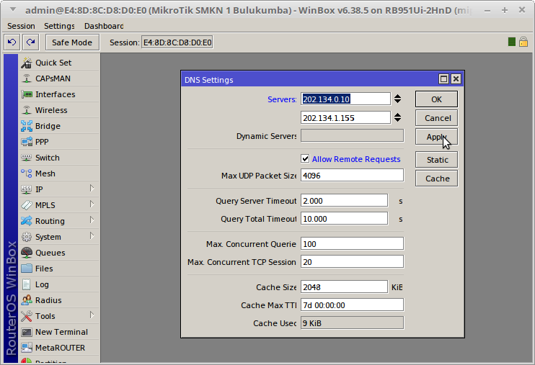535x365 pixels.
Task: Click the Bridge icon in sidebar
Action: coord(26,126)
